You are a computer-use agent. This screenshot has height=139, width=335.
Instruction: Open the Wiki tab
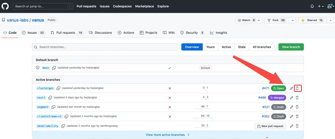[169, 33]
